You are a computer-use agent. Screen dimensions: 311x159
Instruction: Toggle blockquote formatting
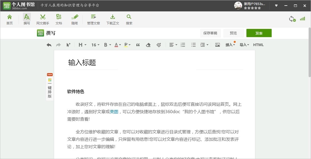pos(138,45)
